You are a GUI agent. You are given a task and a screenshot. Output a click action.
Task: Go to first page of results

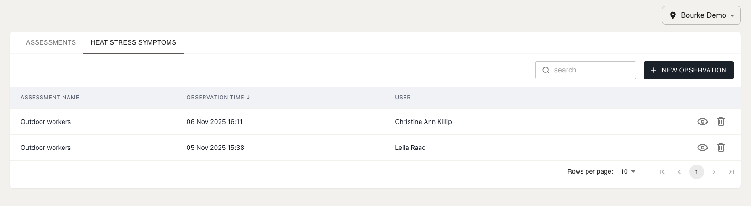click(662, 172)
